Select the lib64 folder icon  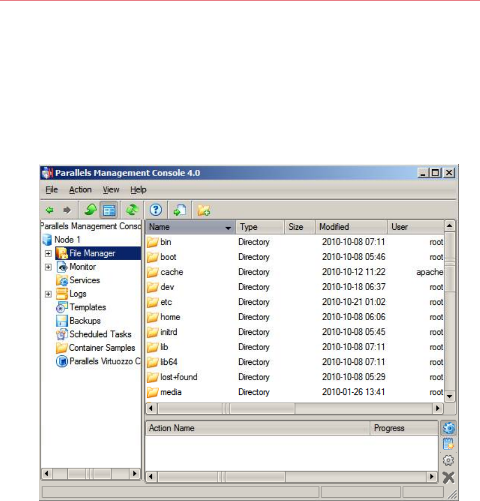pos(152,362)
